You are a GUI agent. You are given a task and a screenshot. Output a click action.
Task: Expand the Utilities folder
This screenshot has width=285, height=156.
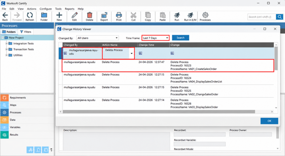(x=6, y=55)
